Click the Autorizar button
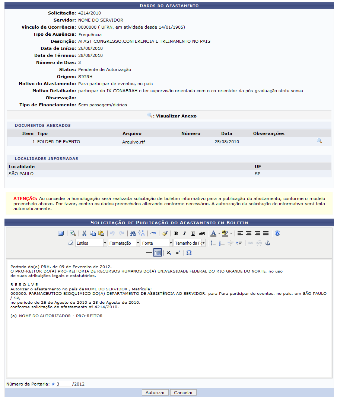340x403 pixels. (x=155, y=393)
